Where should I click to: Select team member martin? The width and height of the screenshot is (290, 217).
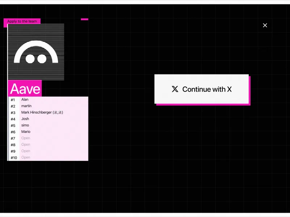point(26,106)
